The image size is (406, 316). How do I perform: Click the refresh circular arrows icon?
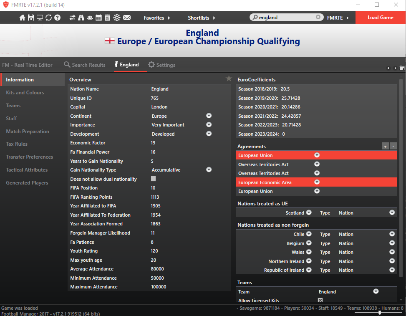click(x=48, y=18)
